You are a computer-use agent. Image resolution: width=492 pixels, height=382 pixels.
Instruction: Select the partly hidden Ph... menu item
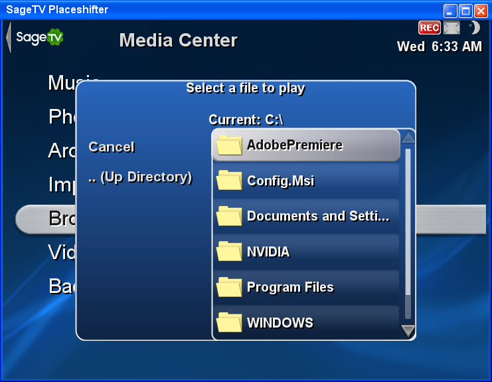[62, 116]
